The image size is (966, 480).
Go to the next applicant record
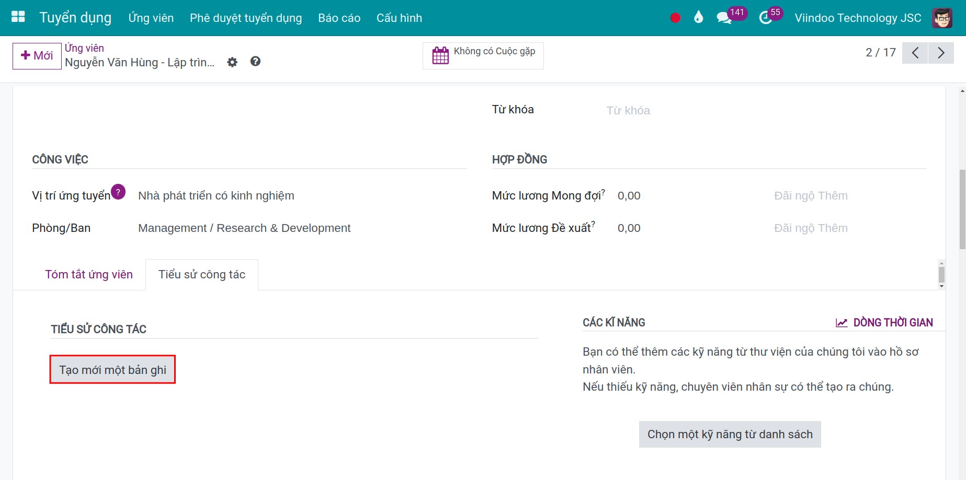(941, 53)
